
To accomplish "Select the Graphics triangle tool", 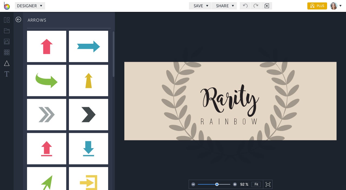I will click(x=7, y=63).
